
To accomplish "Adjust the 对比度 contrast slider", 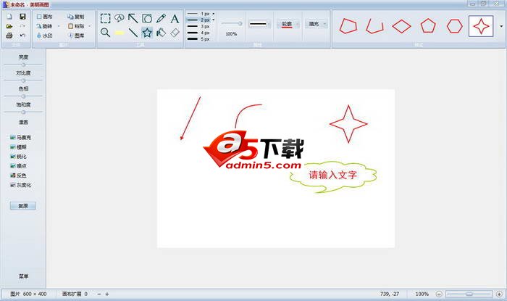I will 23,81.
